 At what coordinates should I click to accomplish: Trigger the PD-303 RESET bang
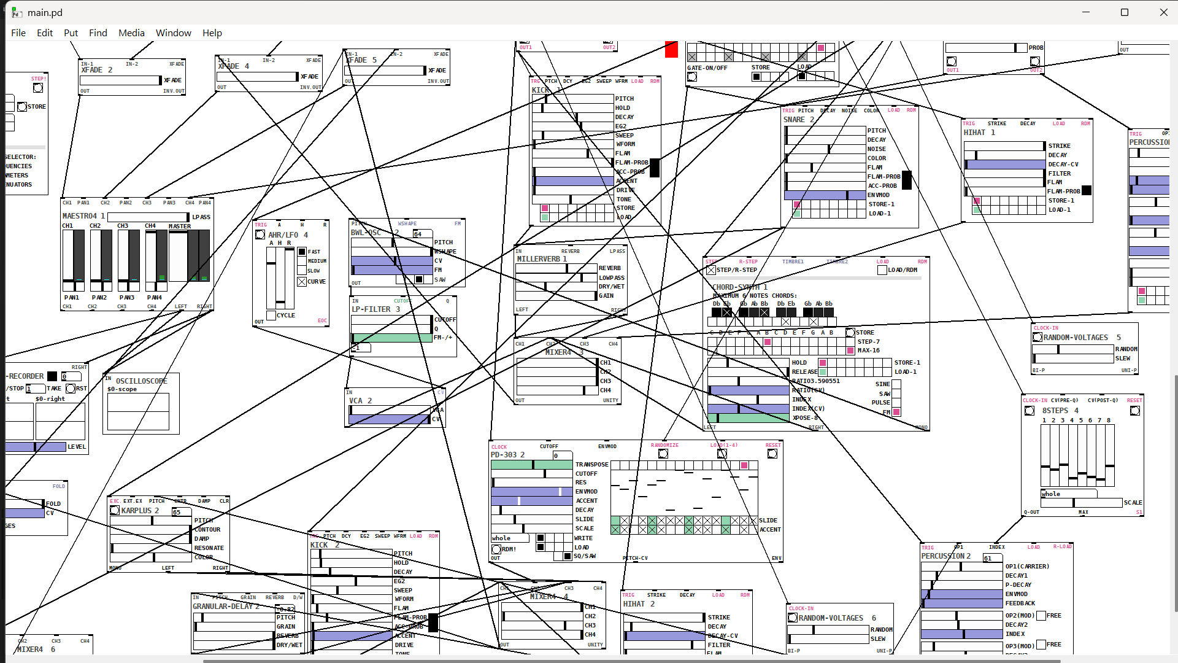click(x=772, y=454)
